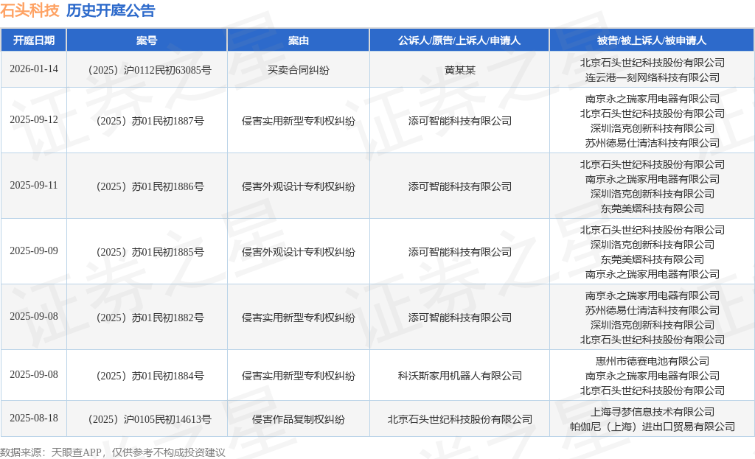Click defendant 惠州市德赛电池有限公司
The image size is (755, 459).
click(x=653, y=361)
